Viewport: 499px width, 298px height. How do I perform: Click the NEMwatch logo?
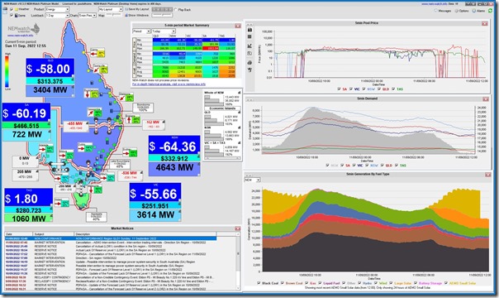point(24,29)
